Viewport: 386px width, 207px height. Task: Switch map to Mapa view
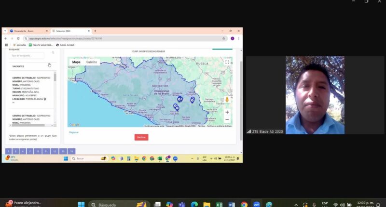(x=76, y=62)
